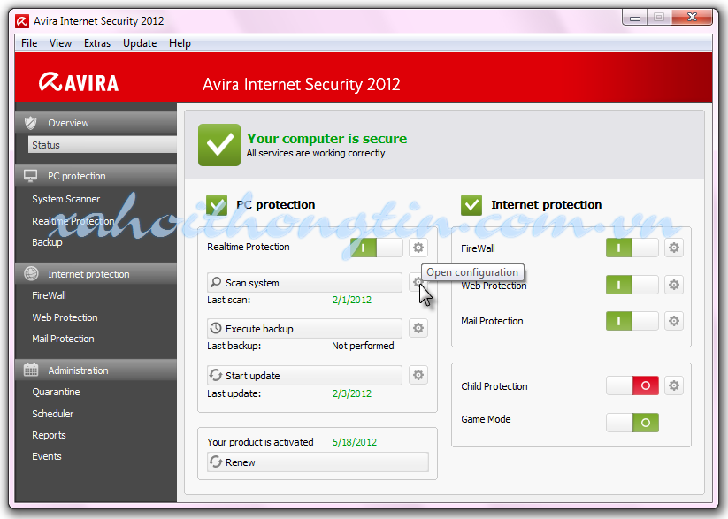
Task: Open the Help menu
Action: click(x=180, y=43)
